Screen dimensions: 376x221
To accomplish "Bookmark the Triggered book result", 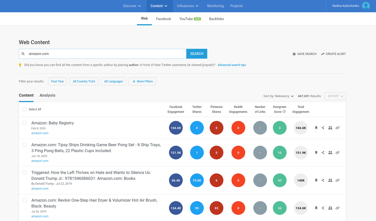I will pos(316,180).
